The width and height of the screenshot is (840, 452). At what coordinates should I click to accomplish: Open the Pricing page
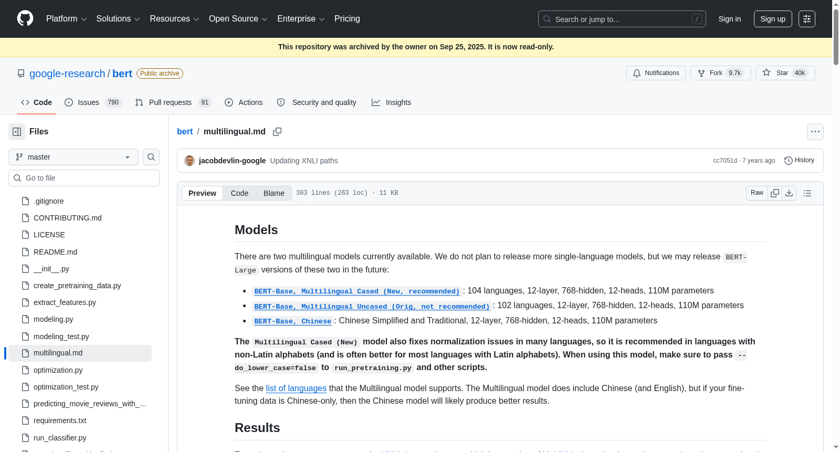(347, 19)
